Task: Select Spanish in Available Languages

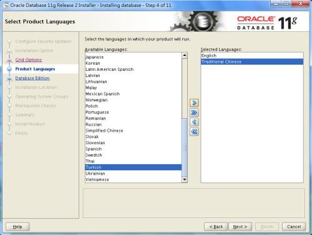Action: pyautogui.click(x=134, y=149)
